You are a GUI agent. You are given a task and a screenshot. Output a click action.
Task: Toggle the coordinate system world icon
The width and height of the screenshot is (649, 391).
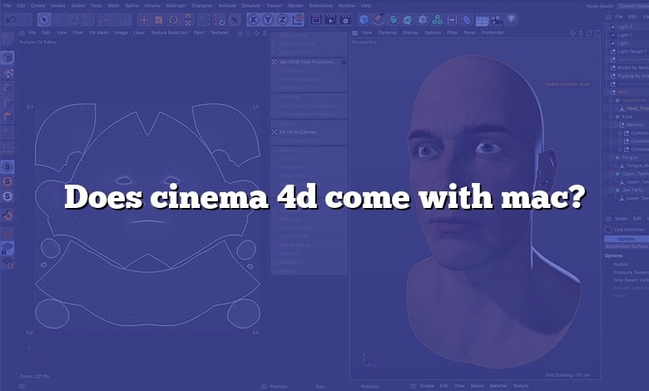[x=298, y=19]
